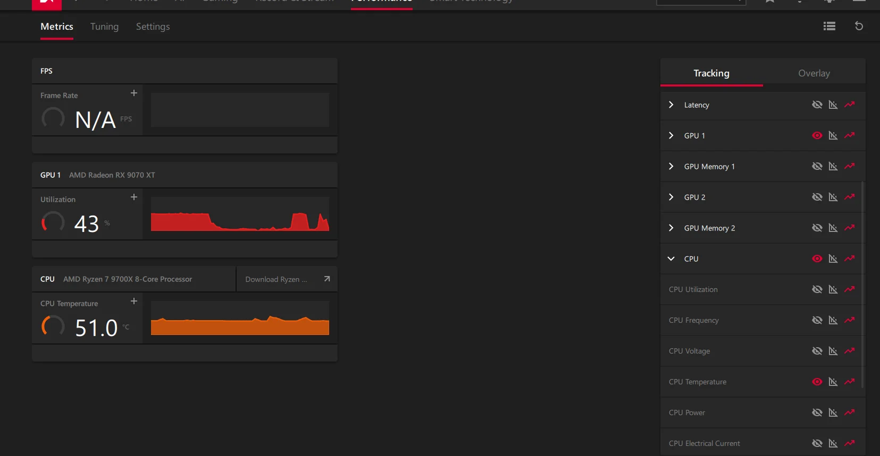Click the trend line icon for CPU Electrical Current

coord(850,443)
